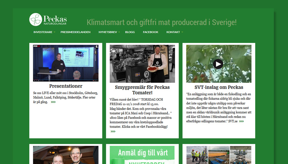The width and height of the screenshot is (288, 164).
Task: Click the Klimatsmart och giftfri mat tagline
Action: pos(162,22)
